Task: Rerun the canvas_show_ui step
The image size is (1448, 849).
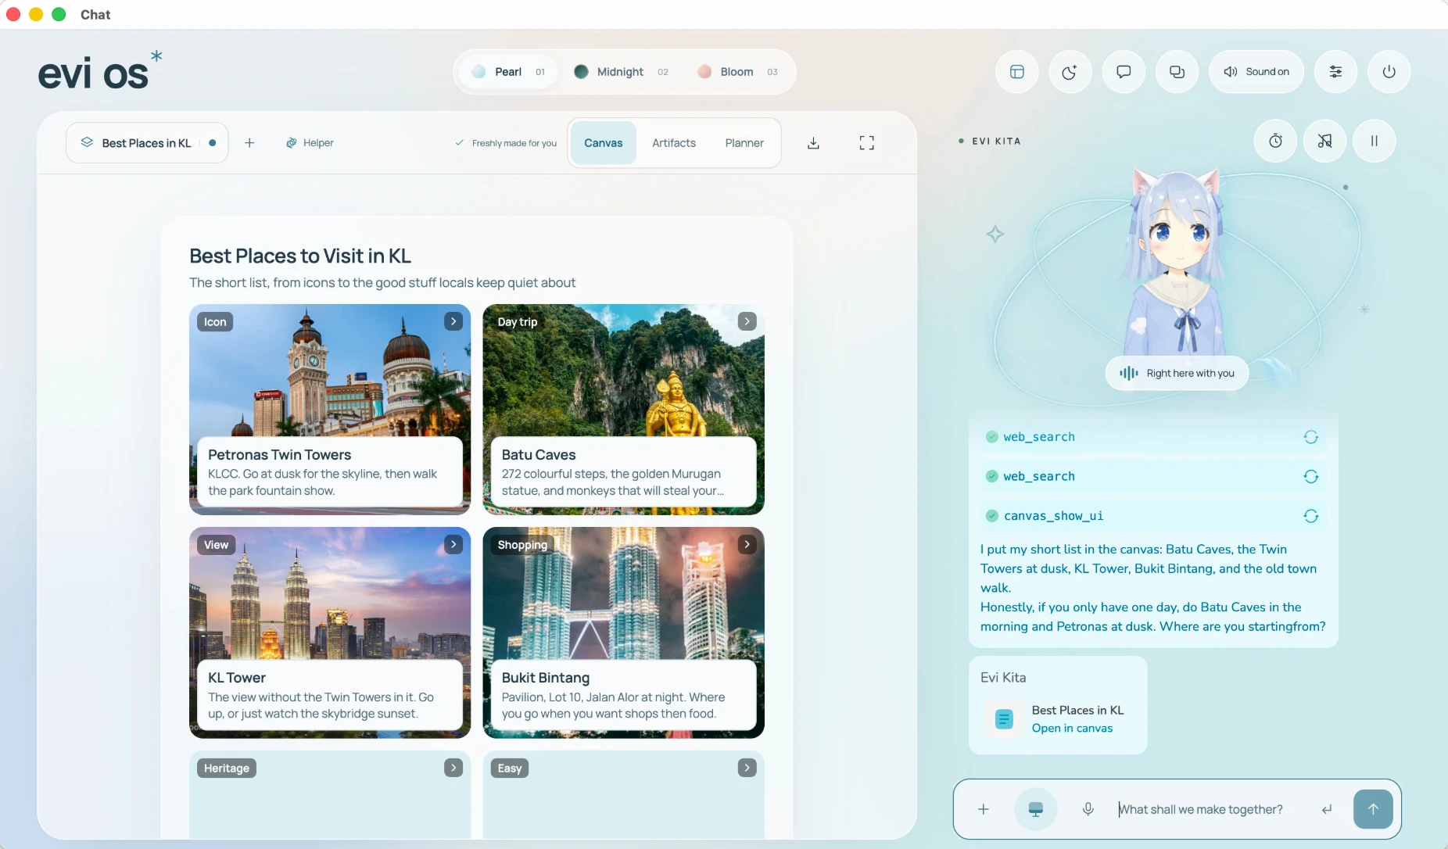Action: 1311,516
